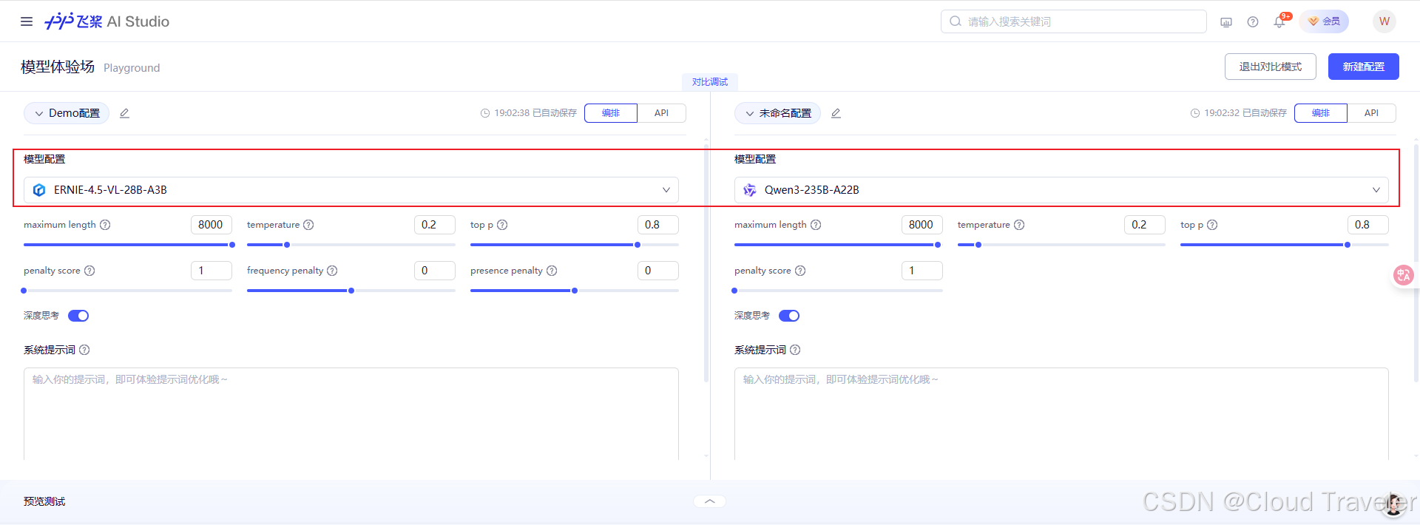The height and width of the screenshot is (525, 1420).
Task: Focus left maximum length value 8000
Action: tap(212, 225)
